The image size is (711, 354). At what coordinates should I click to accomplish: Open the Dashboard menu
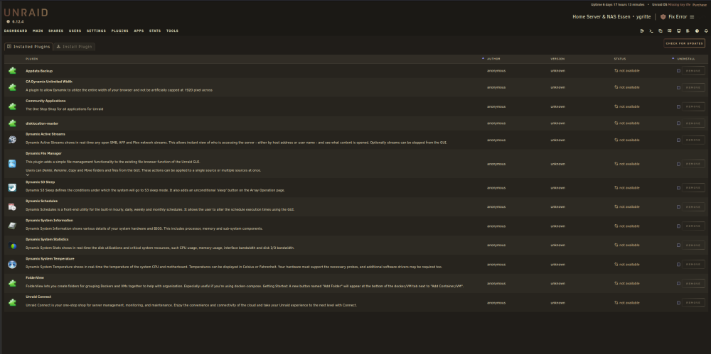tap(16, 31)
